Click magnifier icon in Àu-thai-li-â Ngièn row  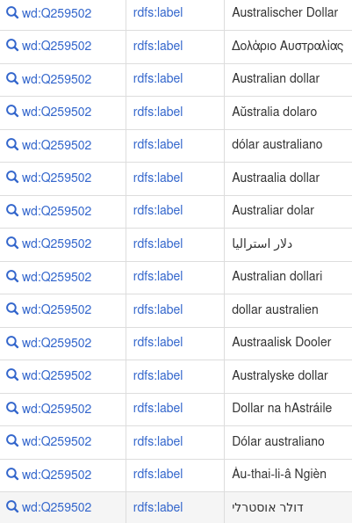12,474
